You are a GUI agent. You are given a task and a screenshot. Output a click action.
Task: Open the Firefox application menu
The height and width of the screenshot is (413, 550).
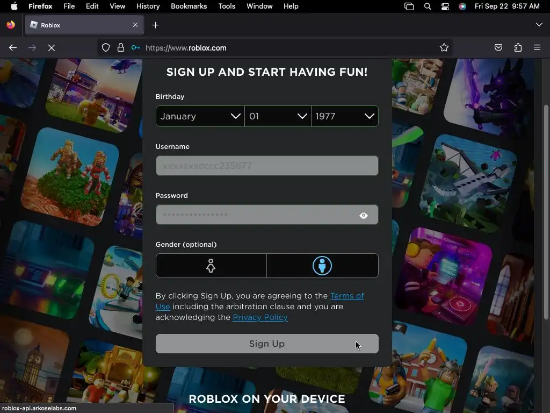tap(40, 6)
